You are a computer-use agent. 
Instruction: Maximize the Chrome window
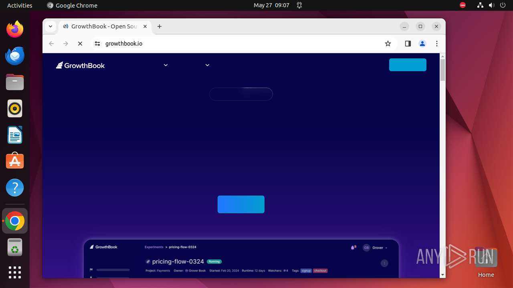420,26
